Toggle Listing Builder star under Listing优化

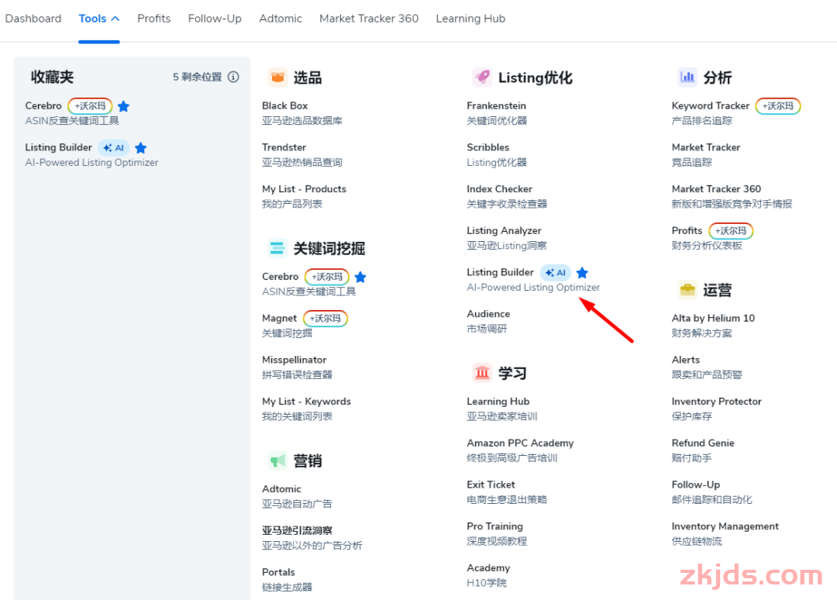click(x=582, y=273)
